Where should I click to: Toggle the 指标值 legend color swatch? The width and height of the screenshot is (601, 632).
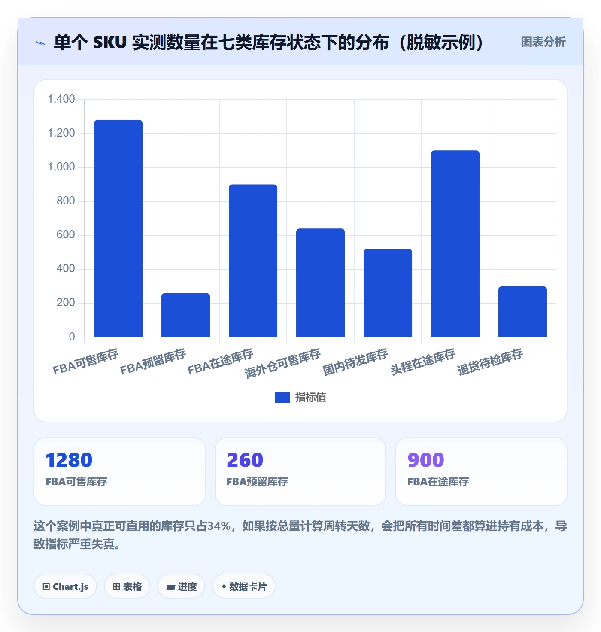(x=282, y=398)
